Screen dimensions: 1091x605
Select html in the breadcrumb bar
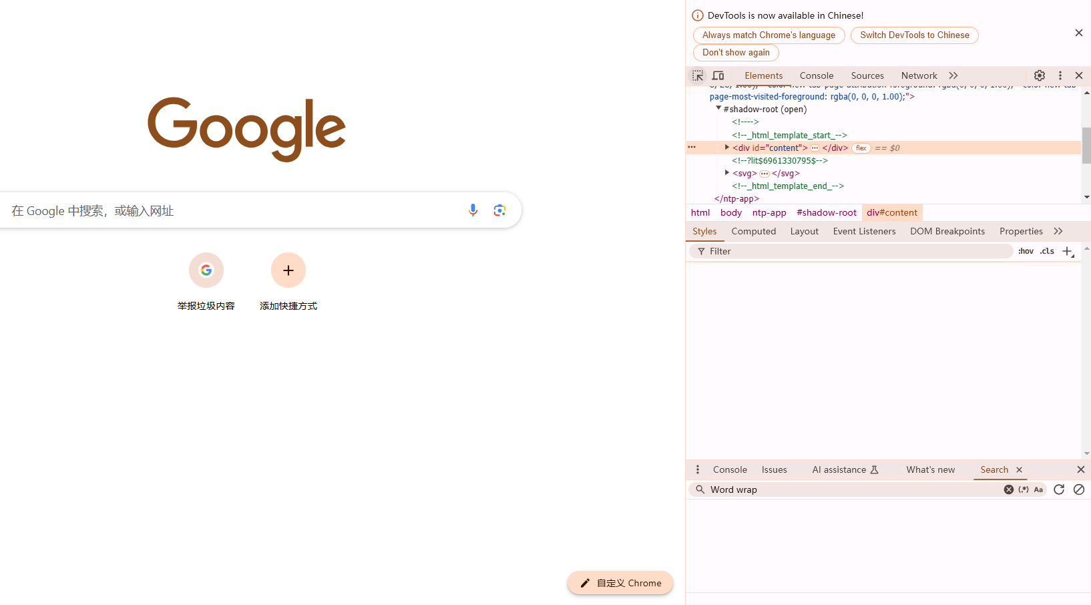[x=700, y=212]
